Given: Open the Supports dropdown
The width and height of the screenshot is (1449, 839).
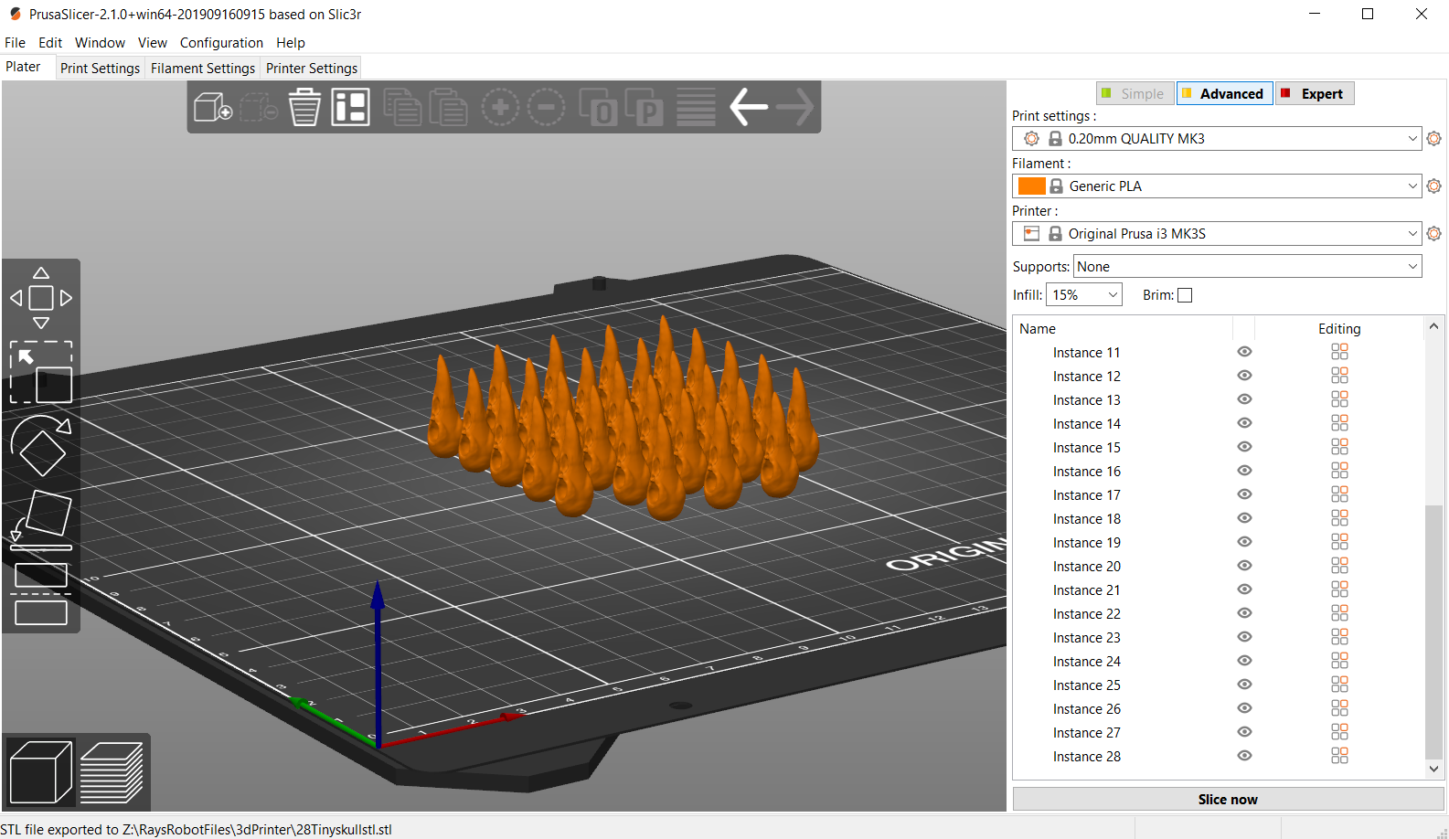Looking at the screenshot, I should [1248, 267].
